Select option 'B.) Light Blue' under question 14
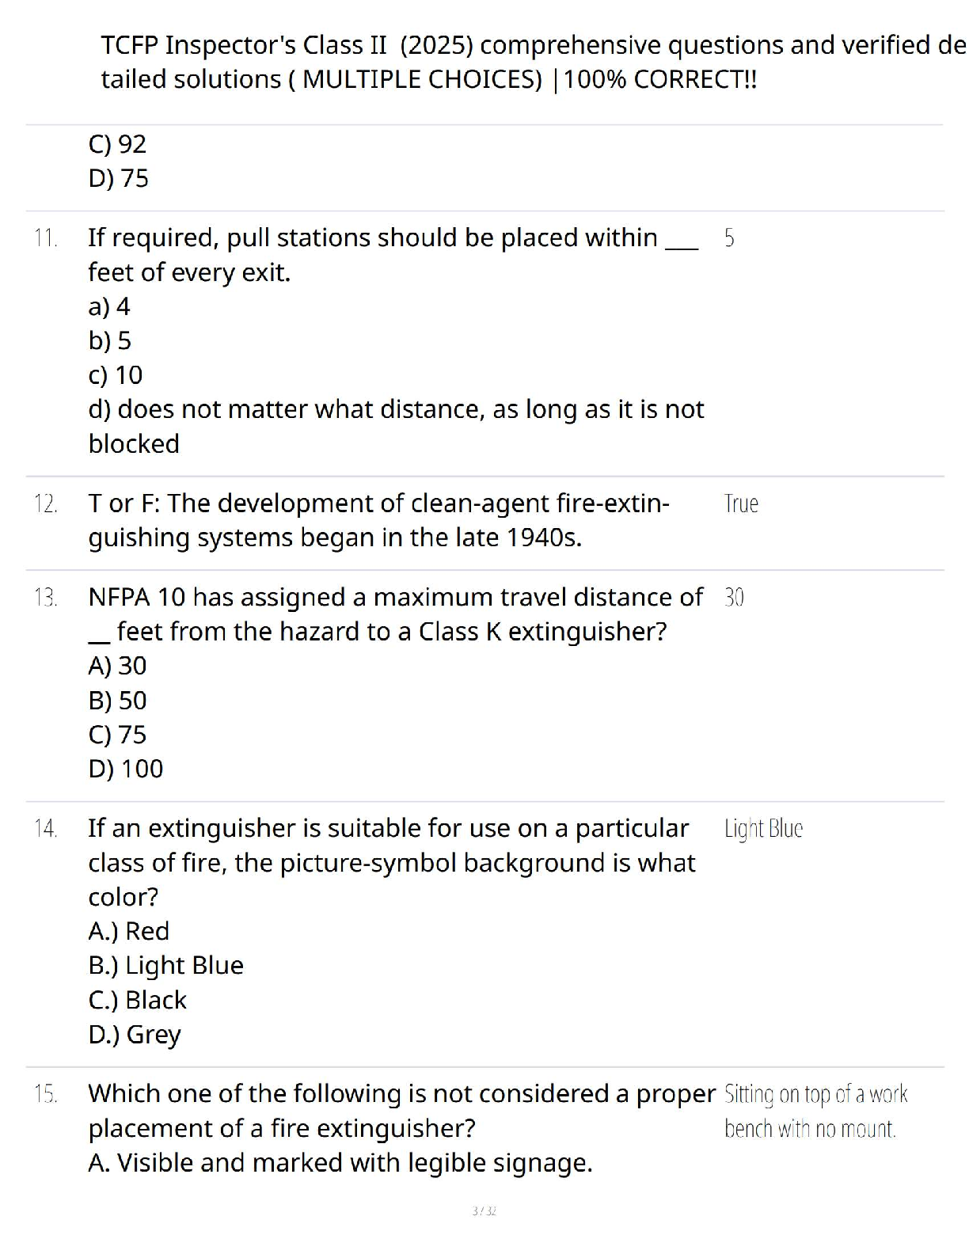The image size is (969, 1254). [x=165, y=966]
